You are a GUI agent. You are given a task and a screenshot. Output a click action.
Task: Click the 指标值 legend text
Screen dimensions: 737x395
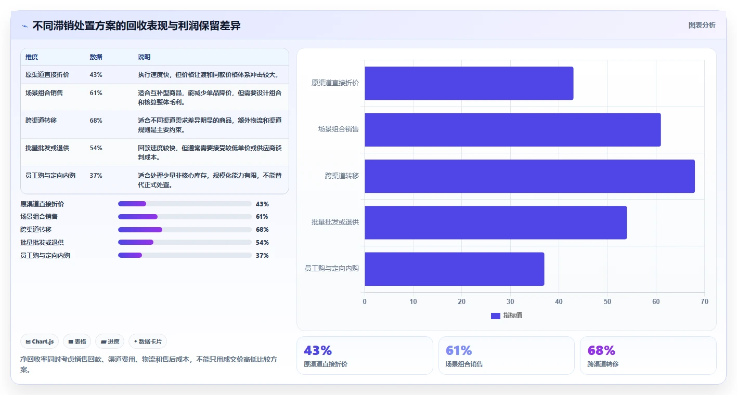coord(513,316)
